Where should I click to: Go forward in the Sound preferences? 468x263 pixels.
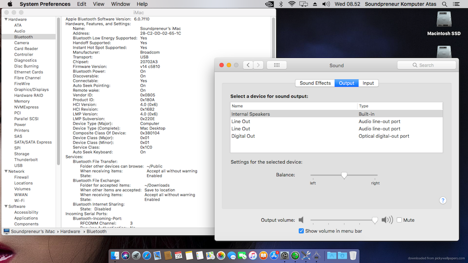(x=258, y=65)
